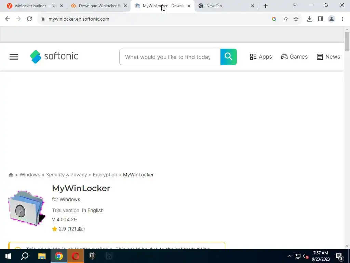Go to the Encryption breadcrumb link
Viewport: 350px width, 263px height.
click(105, 175)
